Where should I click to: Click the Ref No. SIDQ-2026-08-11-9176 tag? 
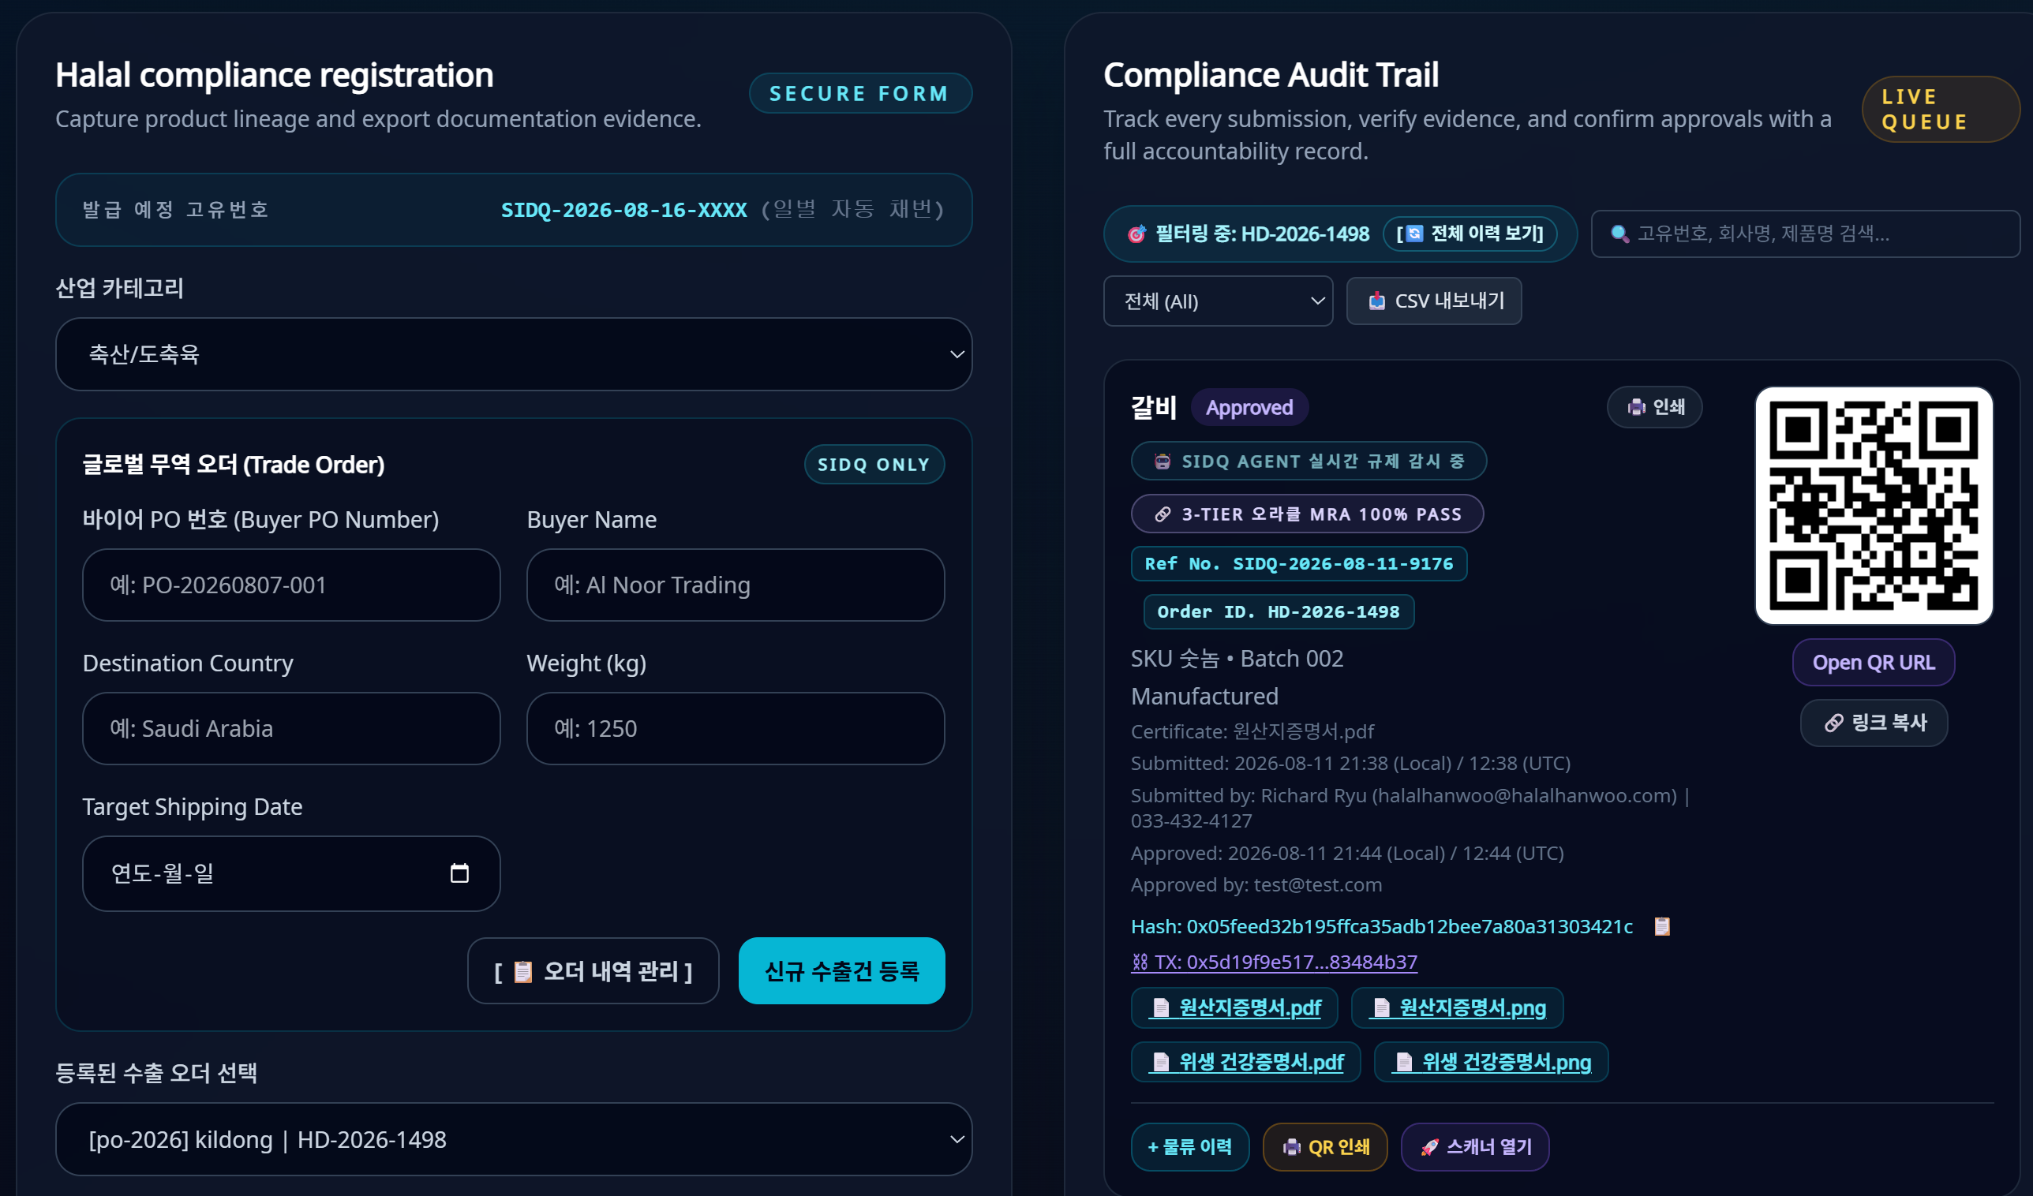(x=1299, y=564)
